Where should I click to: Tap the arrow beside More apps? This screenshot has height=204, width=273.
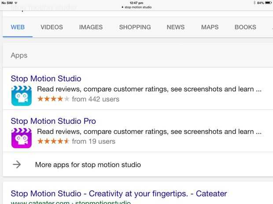(17, 165)
